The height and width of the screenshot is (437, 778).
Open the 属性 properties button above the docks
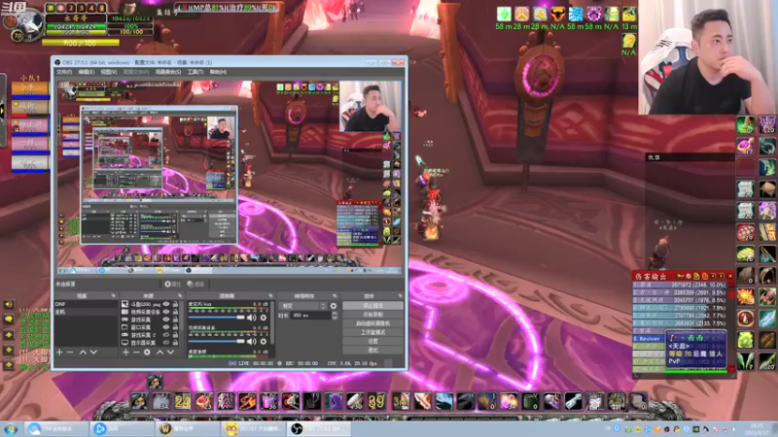(x=172, y=284)
